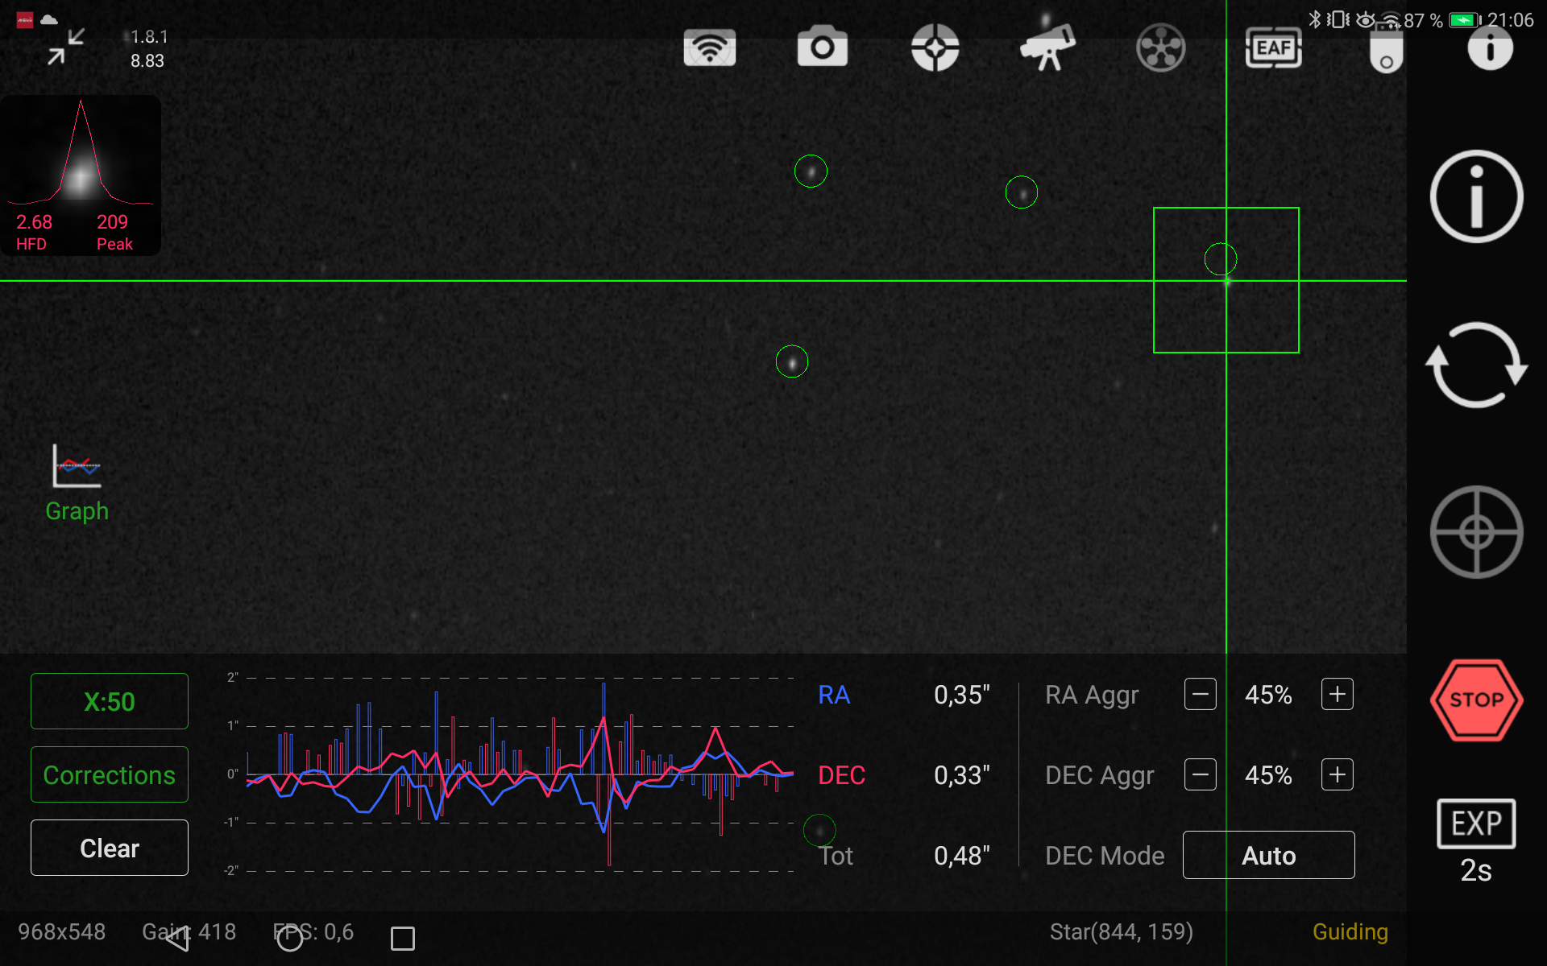Screen dimensions: 1547x966
Task: Toggle the Graph display icon
Action: tap(77, 483)
